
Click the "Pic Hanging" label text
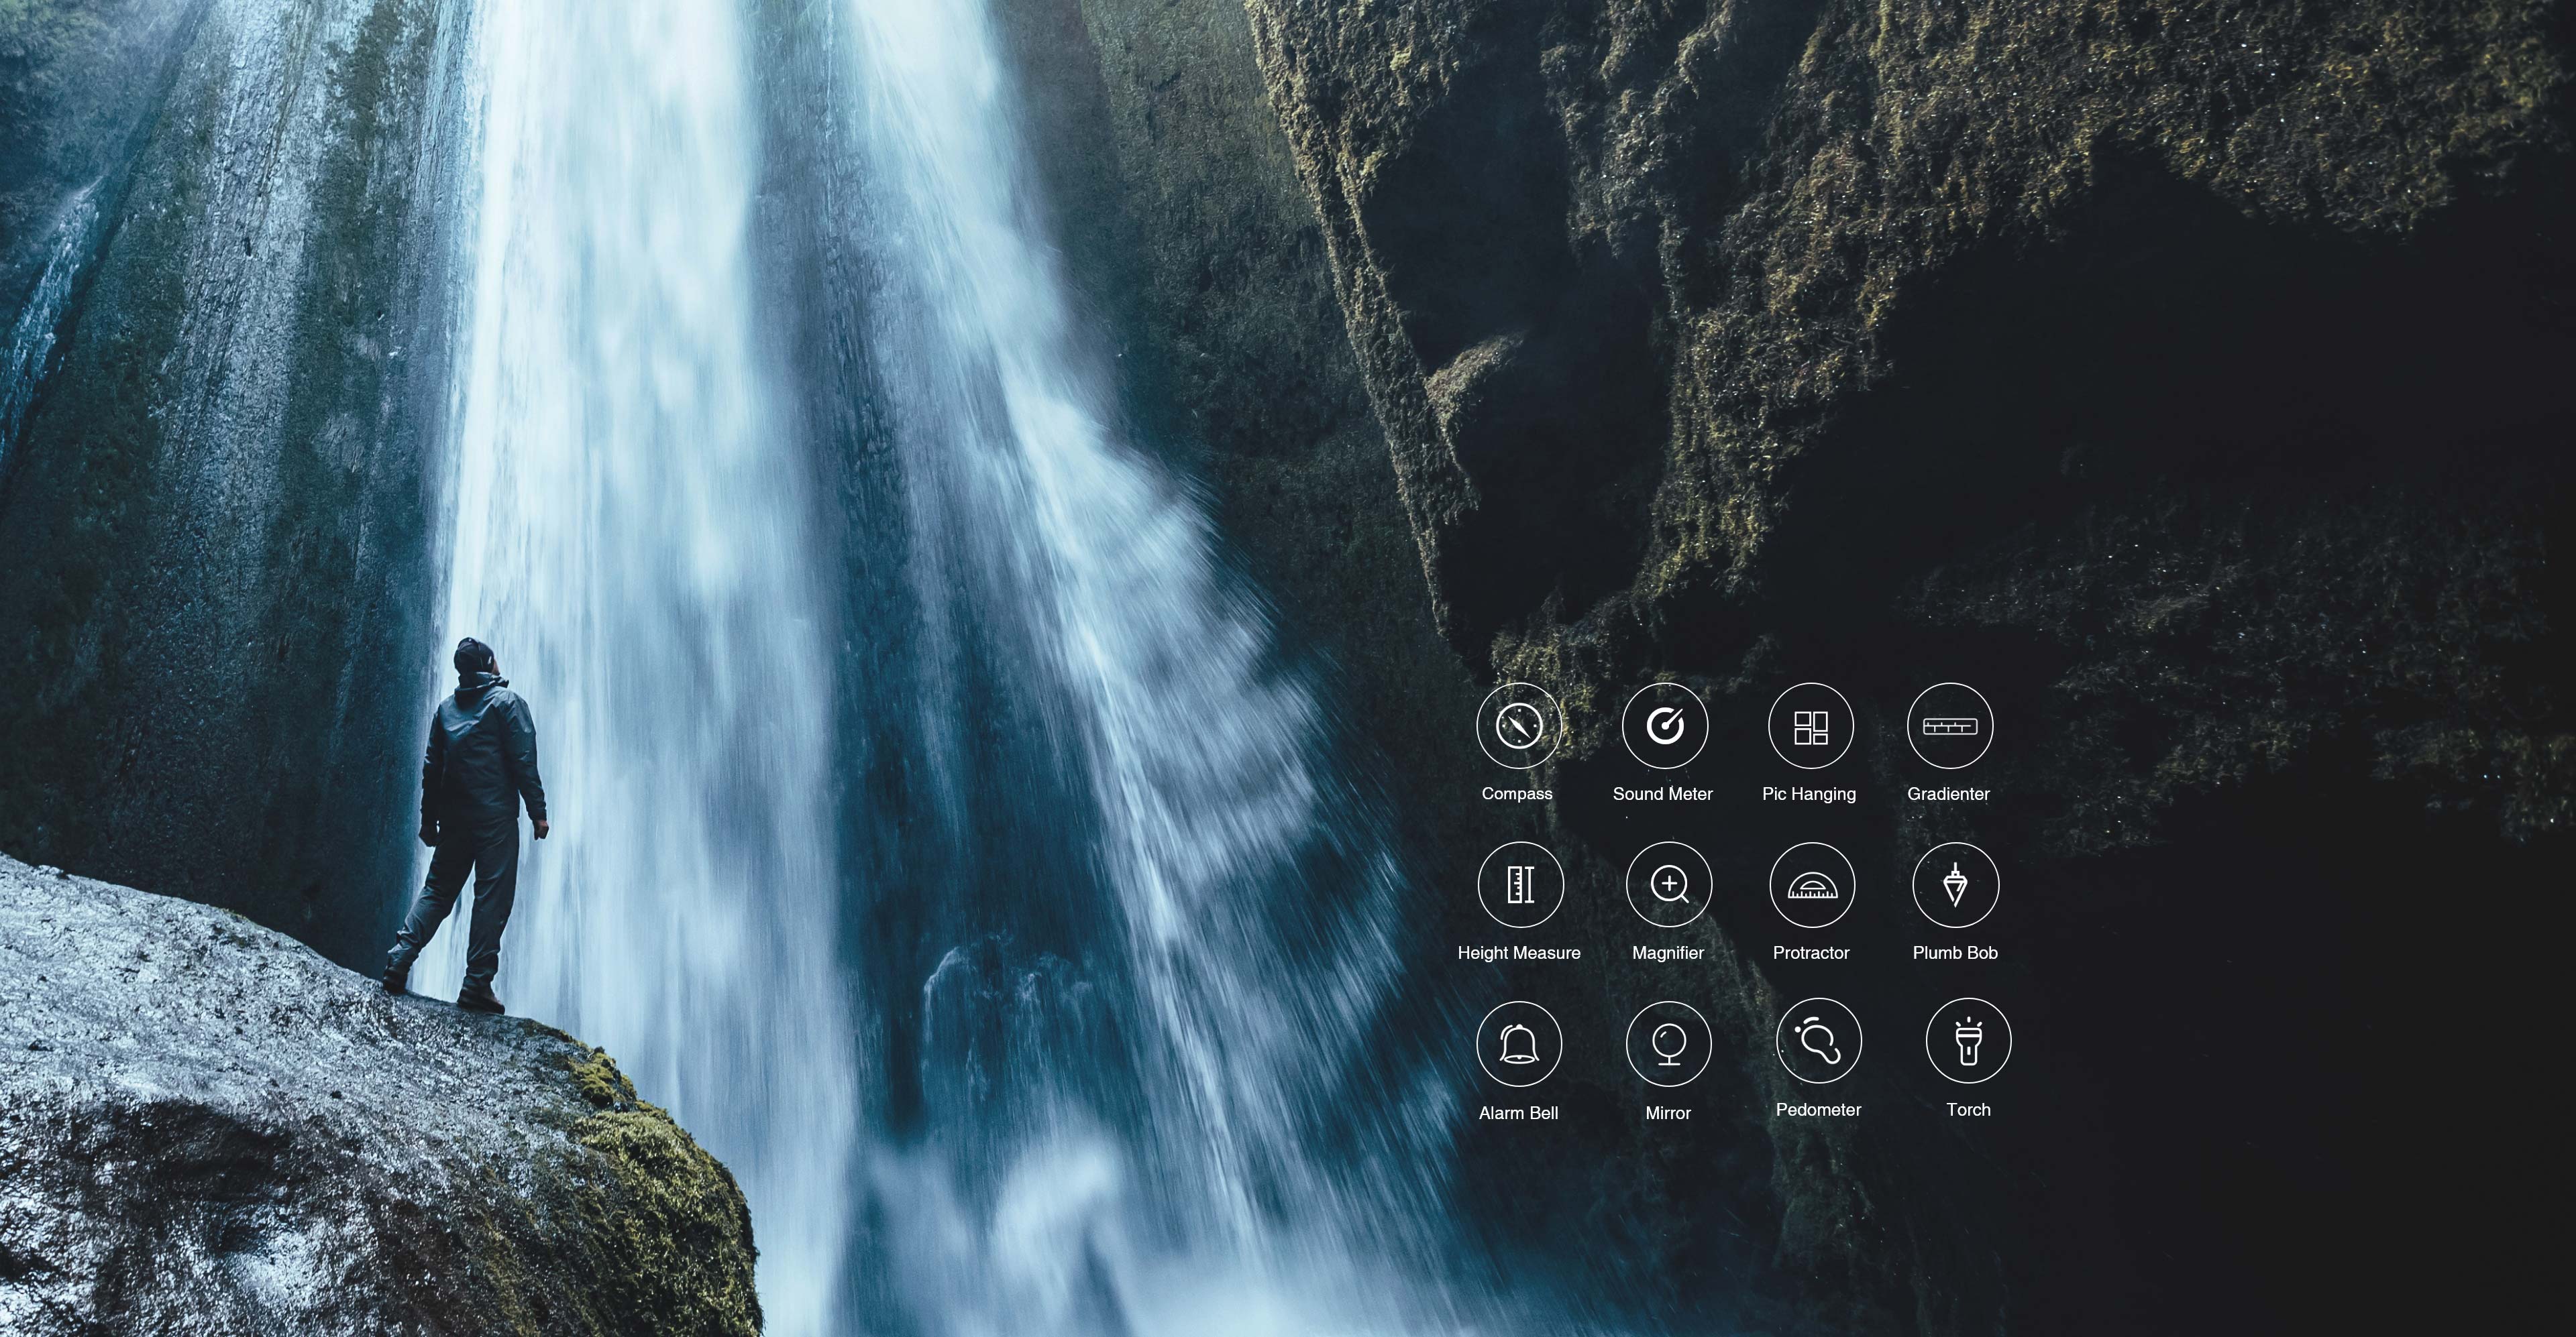pyautogui.click(x=1809, y=795)
